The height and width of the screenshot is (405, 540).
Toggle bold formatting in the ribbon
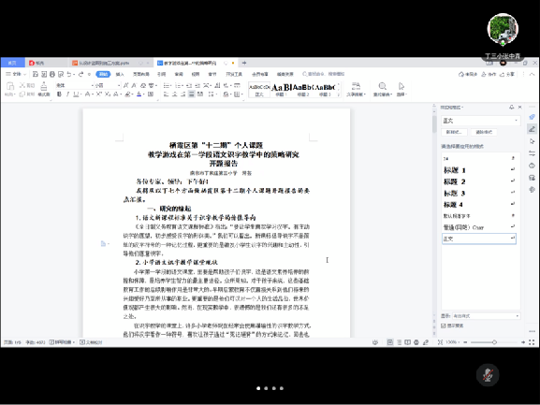[59, 94]
